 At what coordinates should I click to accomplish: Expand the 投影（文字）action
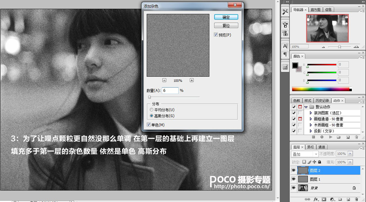click(x=311, y=131)
